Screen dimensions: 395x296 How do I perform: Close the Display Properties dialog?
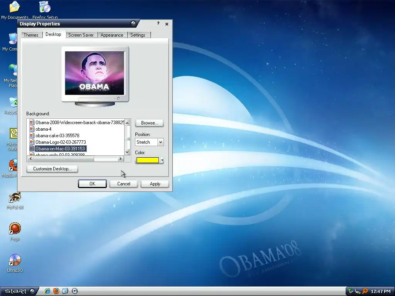pos(167,24)
